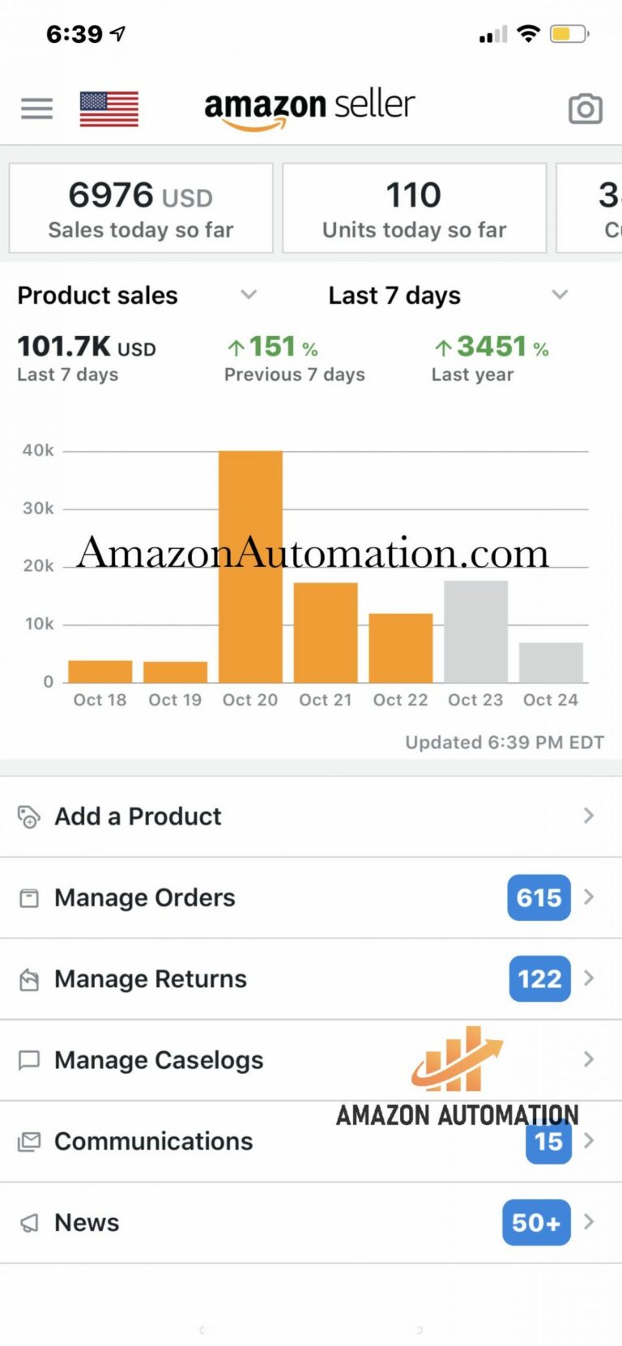Tap the Manage Orders box icon
The image size is (622, 1346).
pos(29,897)
